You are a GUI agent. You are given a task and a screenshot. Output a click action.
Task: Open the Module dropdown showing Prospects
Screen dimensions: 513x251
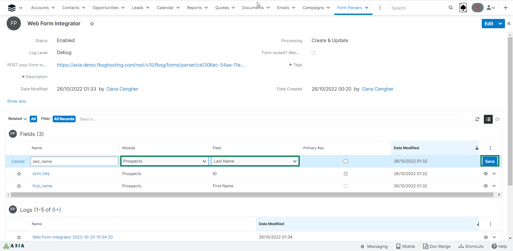click(x=165, y=161)
